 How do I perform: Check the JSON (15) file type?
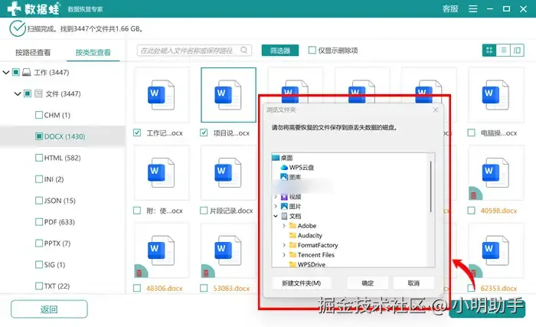click(39, 201)
